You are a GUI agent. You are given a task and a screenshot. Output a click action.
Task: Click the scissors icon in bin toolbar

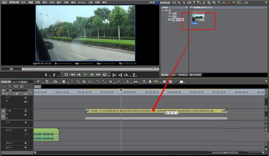click(204, 3)
